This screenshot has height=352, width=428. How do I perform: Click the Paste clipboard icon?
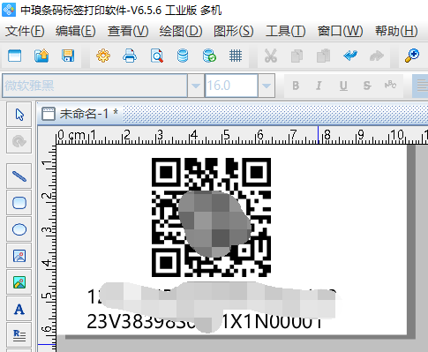click(x=323, y=56)
